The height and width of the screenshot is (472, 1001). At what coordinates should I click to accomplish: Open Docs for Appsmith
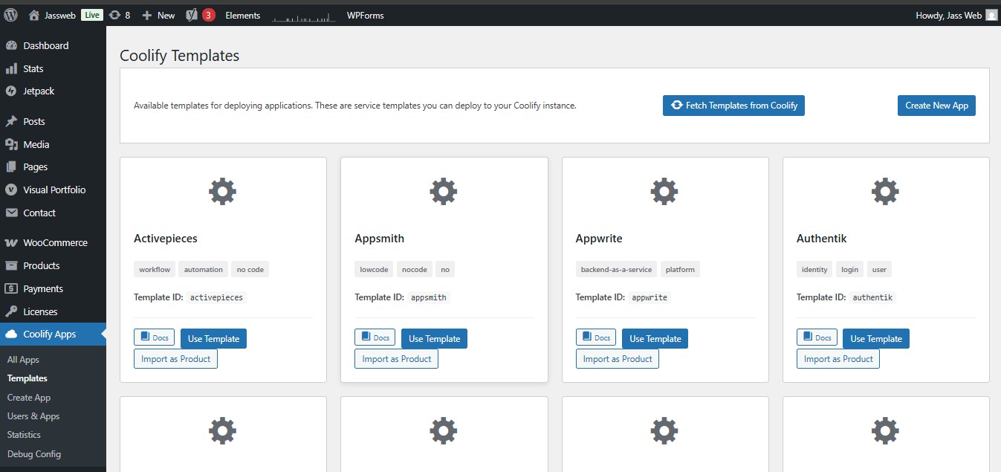coord(375,337)
